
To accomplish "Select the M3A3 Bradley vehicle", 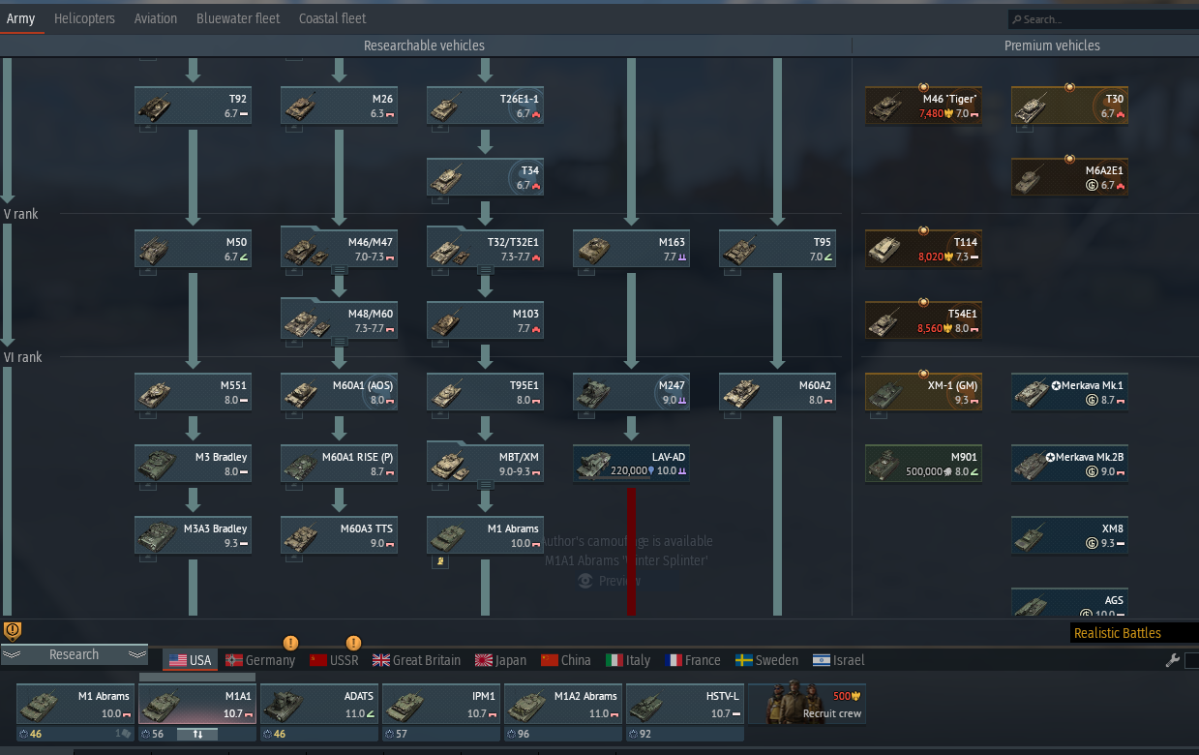I will point(193,535).
